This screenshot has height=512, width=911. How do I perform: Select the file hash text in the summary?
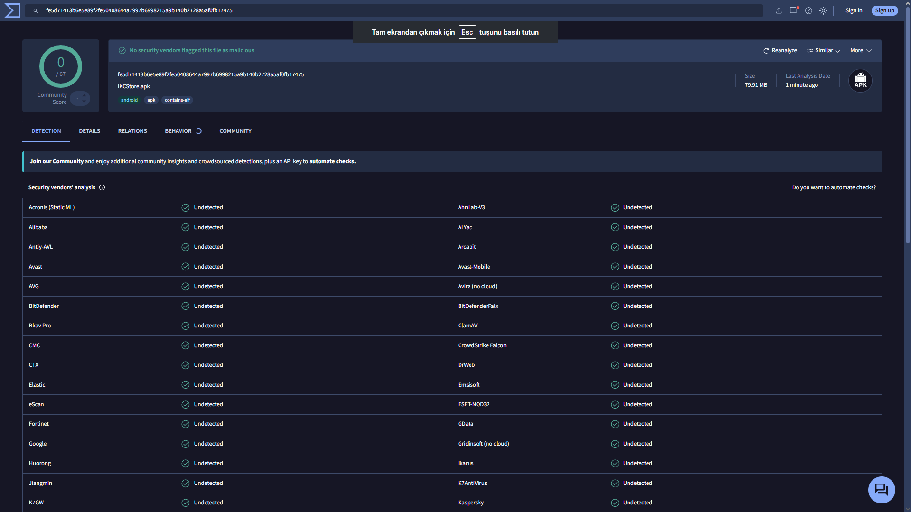(x=211, y=74)
